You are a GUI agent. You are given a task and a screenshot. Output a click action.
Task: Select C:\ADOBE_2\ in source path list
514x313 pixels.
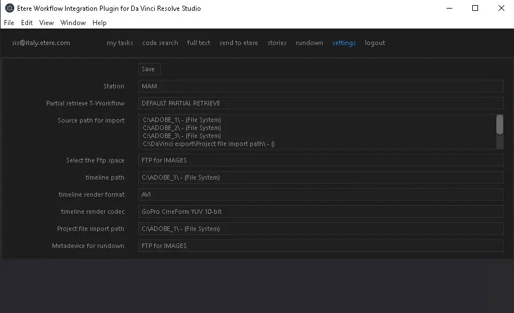182,128
